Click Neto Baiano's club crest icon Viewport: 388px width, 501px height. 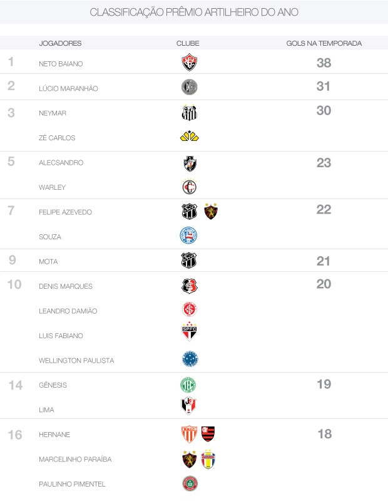[x=189, y=63]
